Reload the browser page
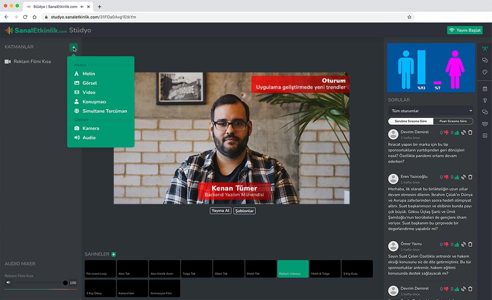This screenshot has height=300, width=492. tap(25, 17)
